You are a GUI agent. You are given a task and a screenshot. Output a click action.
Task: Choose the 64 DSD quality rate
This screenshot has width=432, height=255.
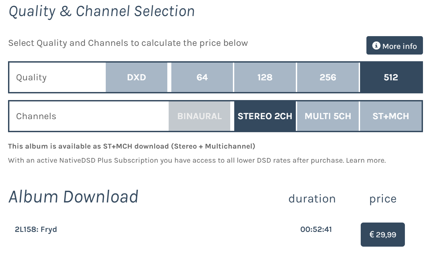tap(202, 77)
